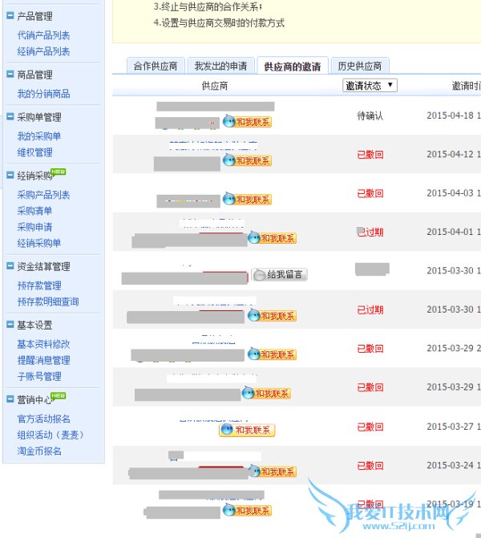Click 和我联系 icon in 2015-03-24 row
481x538 pixels.
(x=272, y=471)
